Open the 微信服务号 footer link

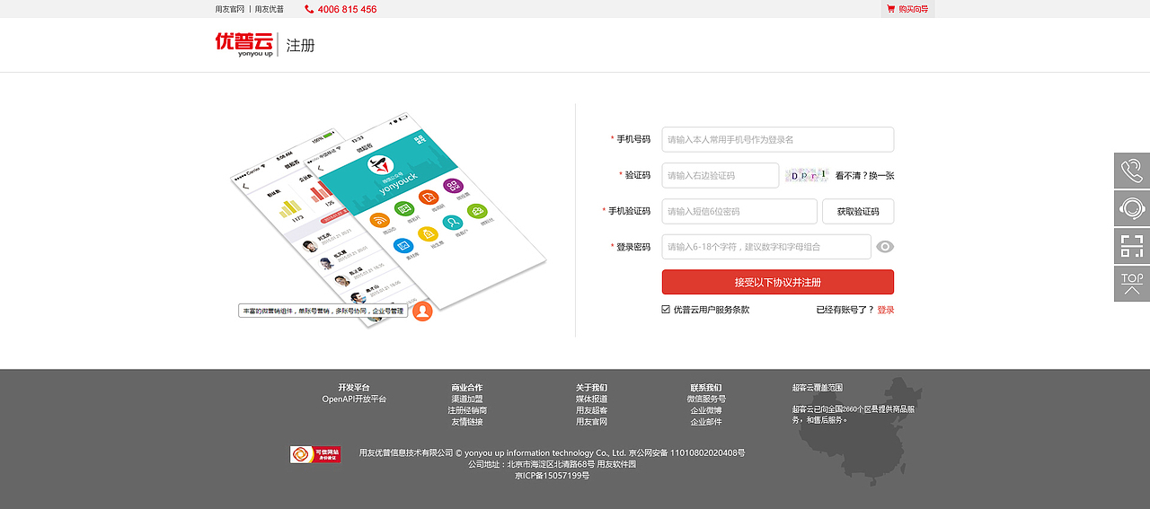[x=706, y=399]
